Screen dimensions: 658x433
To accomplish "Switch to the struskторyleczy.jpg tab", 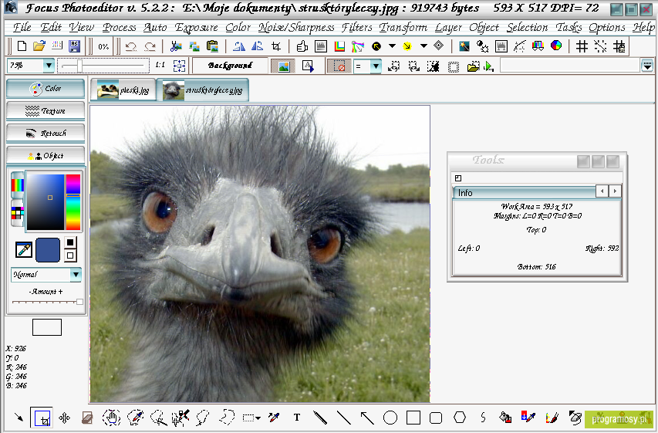I will [x=203, y=90].
